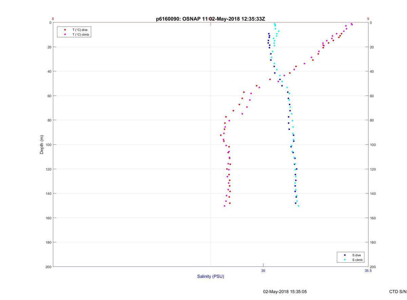Pick the red dot marker in temperature legend

pyautogui.click(x=65, y=30)
